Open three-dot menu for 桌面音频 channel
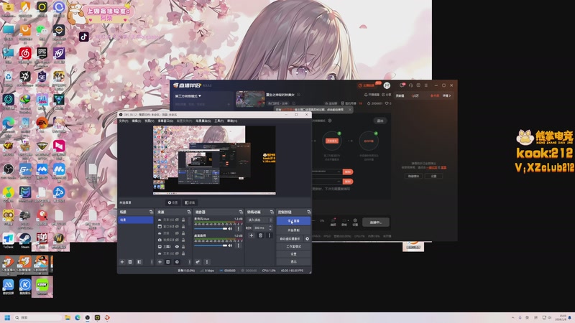The height and width of the screenshot is (323, 575). click(239, 245)
